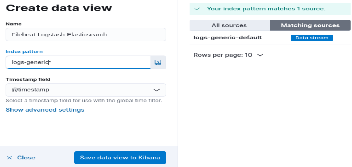Click the chevron next to Rows per page
Viewport: 352px width, 167px height.
click(260, 55)
